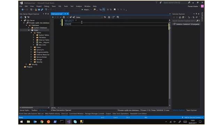This screenshot has height=125, width=223.
Task: Collapse the SQL Server tree node
Action: pos(22,20)
